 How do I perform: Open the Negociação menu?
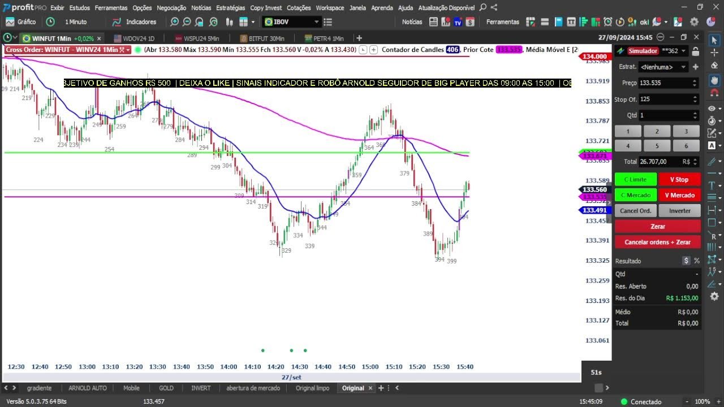pyautogui.click(x=171, y=8)
